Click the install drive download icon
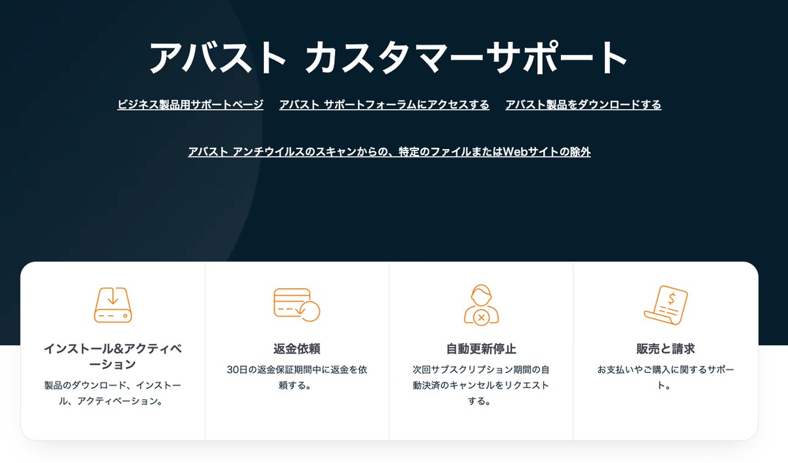Viewport: 788px width, 463px height. tap(113, 305)
